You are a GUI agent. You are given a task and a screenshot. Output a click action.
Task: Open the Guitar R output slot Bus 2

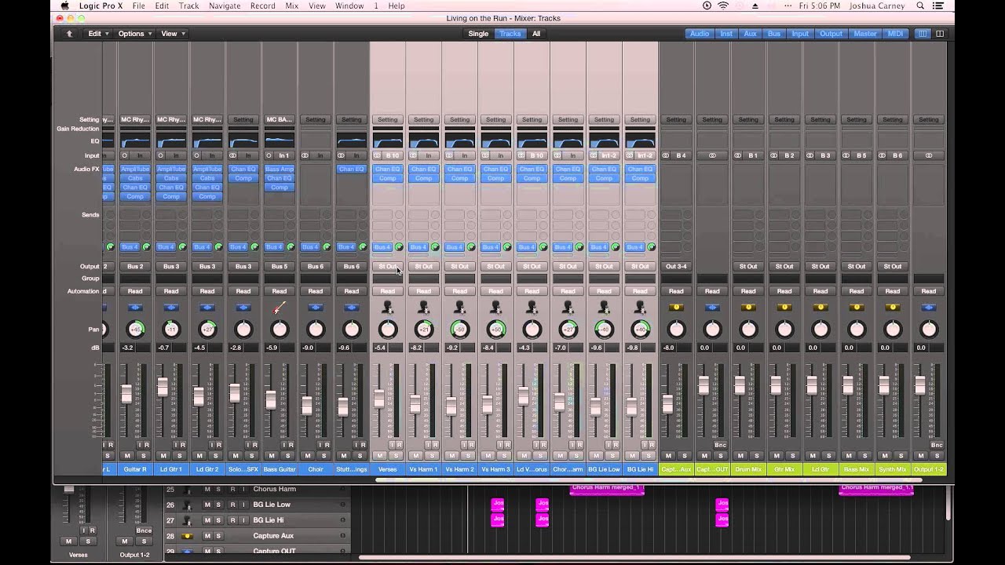click(x=135, y=267)
